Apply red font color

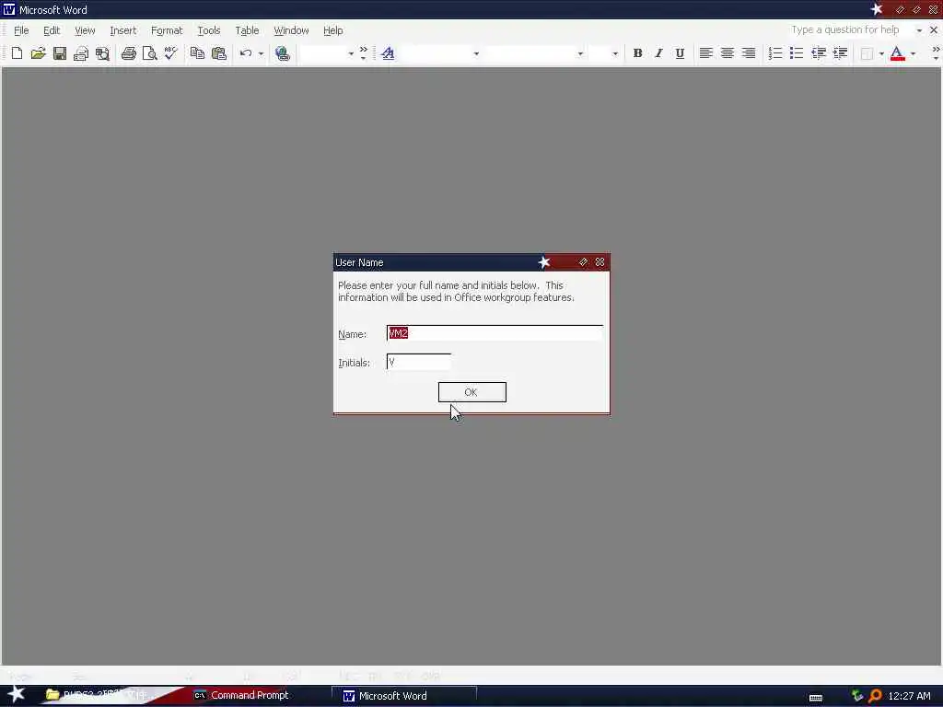pyautogui.click(x=897, y=53)
